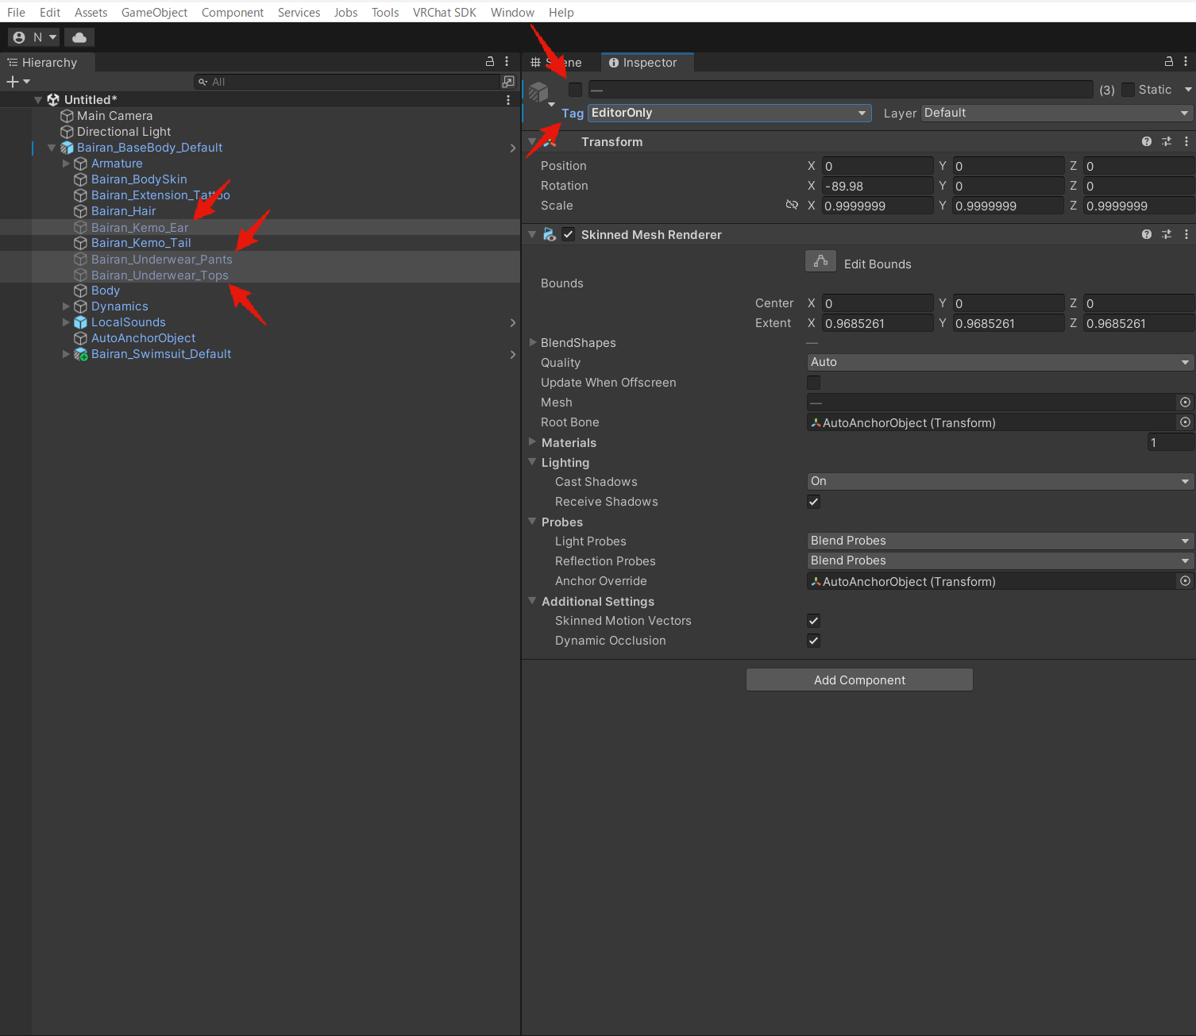Open Skinned Mesh Renderer options menu

(x=1186, y=234)
